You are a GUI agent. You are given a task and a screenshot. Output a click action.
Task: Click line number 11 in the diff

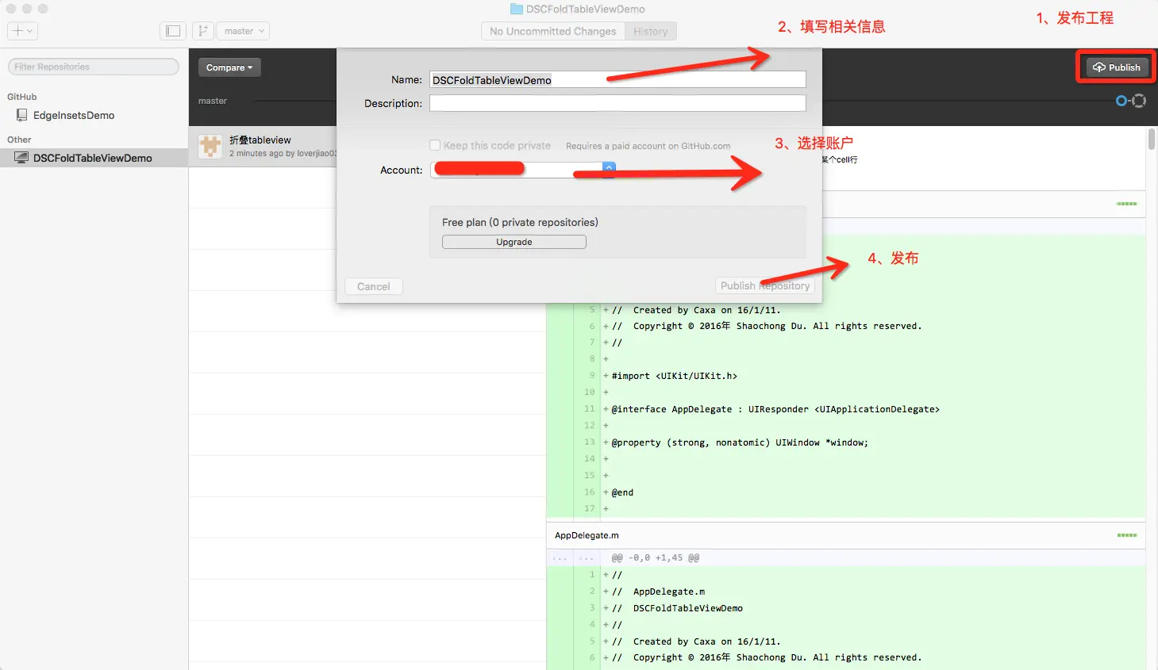pyautogui.click(x=589, y=409)
